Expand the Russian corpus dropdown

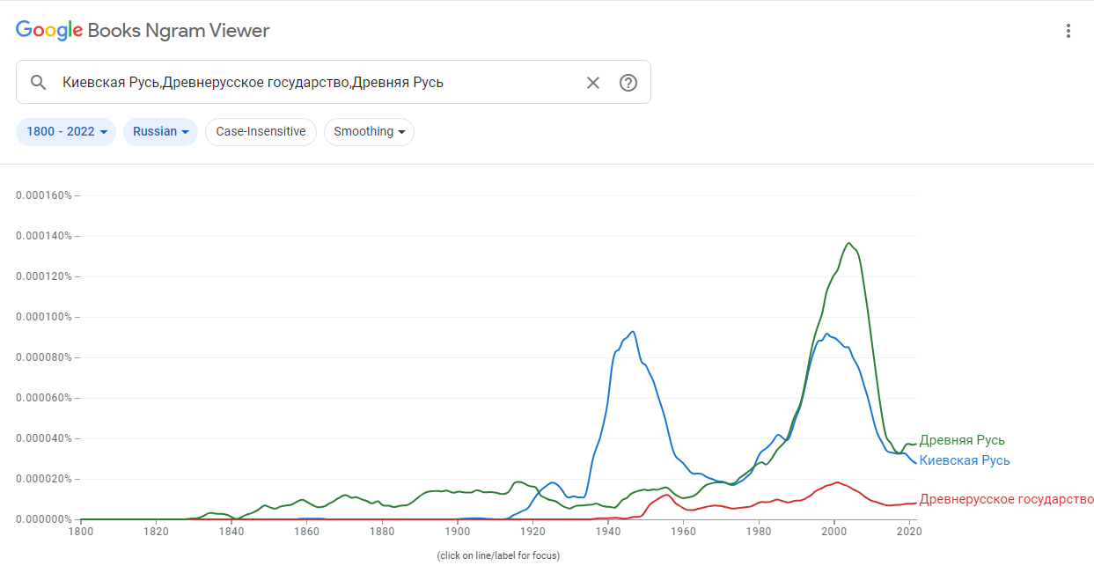[x=160, y=132]
